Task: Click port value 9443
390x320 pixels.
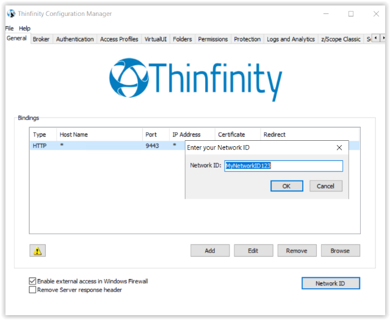Action: [152, 146]
